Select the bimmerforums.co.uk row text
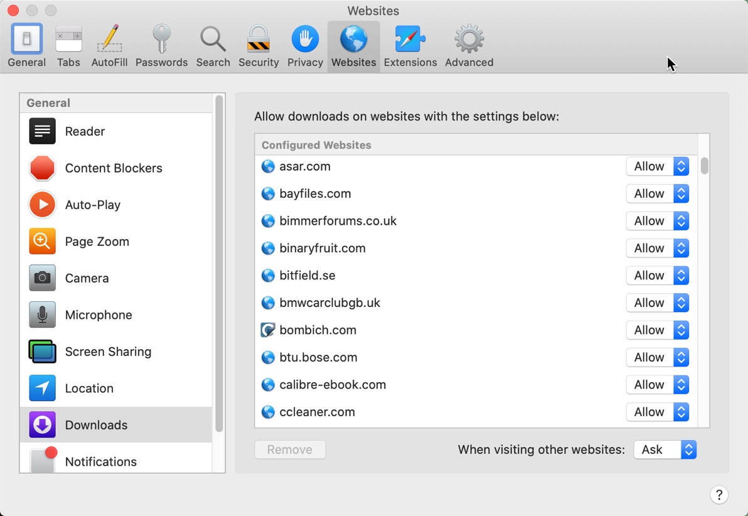Viewport: 748px width, 516px height. coord(338,220)
